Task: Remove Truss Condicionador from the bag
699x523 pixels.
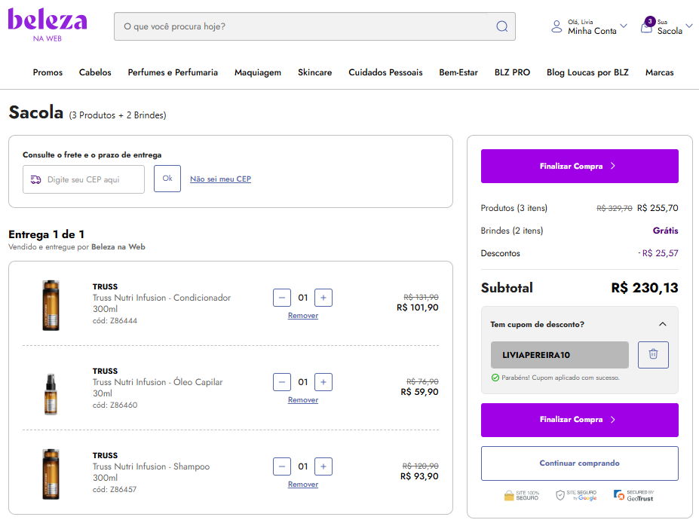Action: pyautogui.click(x=303, y=316)
